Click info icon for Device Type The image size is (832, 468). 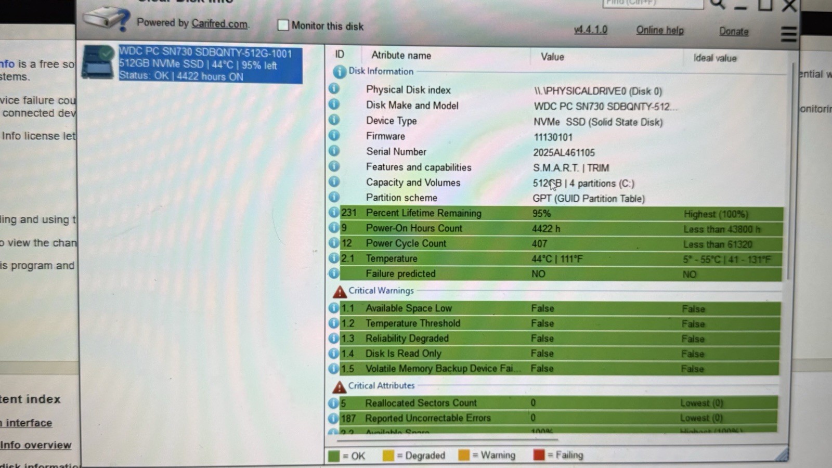coord(334,120)
